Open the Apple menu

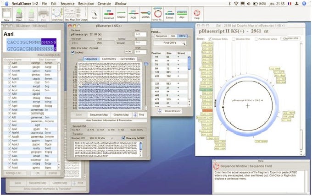[6, 3]
